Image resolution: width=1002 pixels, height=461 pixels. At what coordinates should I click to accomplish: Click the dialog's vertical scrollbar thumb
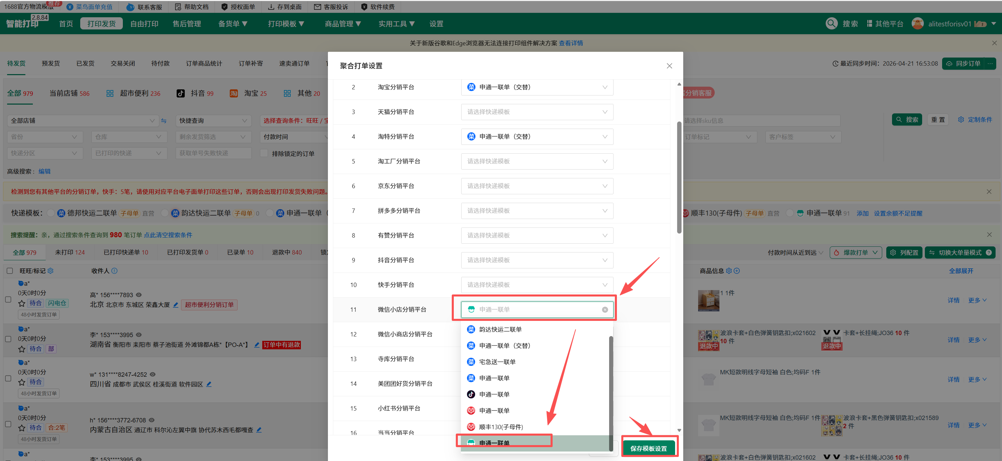coord(679,177)
